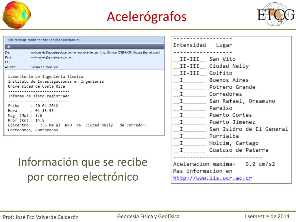This screenshot has width=296, height=222.
Task: Click the geoid globe image
Action: click(x=16, y=15)
